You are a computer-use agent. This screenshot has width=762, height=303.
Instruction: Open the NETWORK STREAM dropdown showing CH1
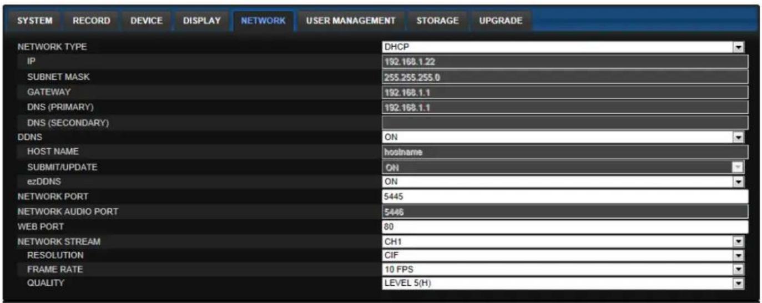click(x=563, y=241)
